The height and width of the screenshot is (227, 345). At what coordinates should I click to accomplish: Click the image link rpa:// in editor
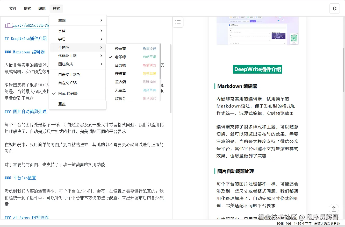[31, 25]
